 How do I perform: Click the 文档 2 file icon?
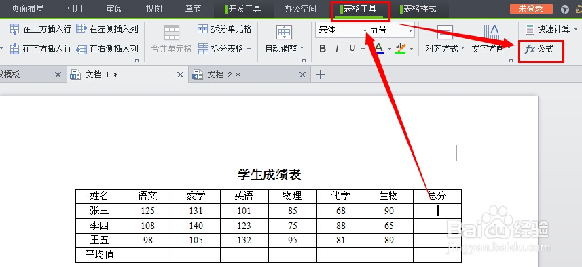click(198, 75)
